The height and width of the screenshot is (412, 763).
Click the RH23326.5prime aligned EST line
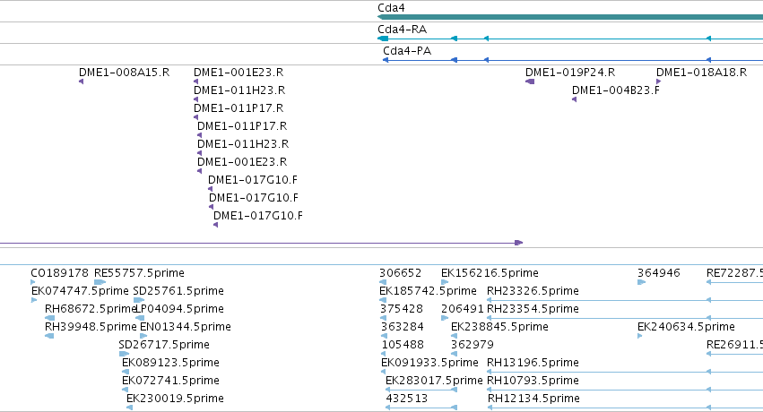click(625, 300)
